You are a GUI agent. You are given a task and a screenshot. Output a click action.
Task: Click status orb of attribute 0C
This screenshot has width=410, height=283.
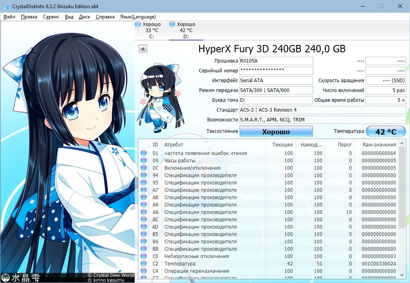(144, 168)
